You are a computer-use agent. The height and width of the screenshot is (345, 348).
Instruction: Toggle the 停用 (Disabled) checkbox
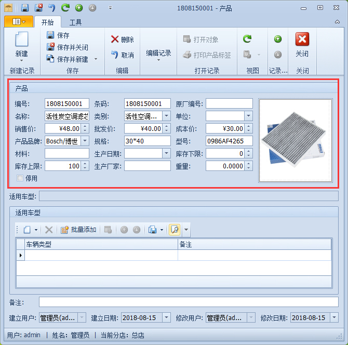[x=20, y=178]
